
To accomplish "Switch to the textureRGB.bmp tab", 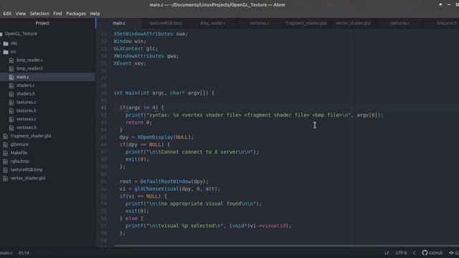I will click(x=166, y=23).
